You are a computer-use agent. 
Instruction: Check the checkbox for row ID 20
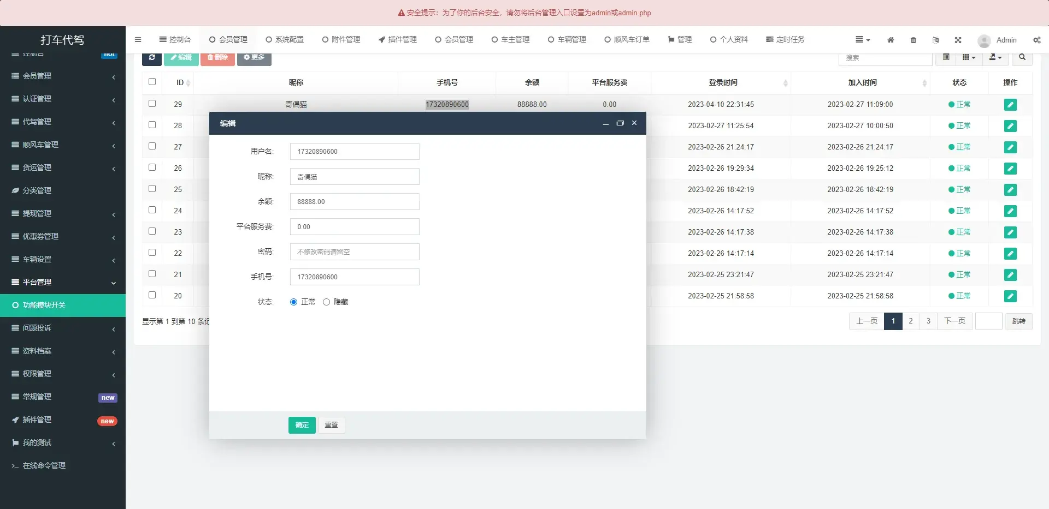pyautogui.click(x=152, y=295)
